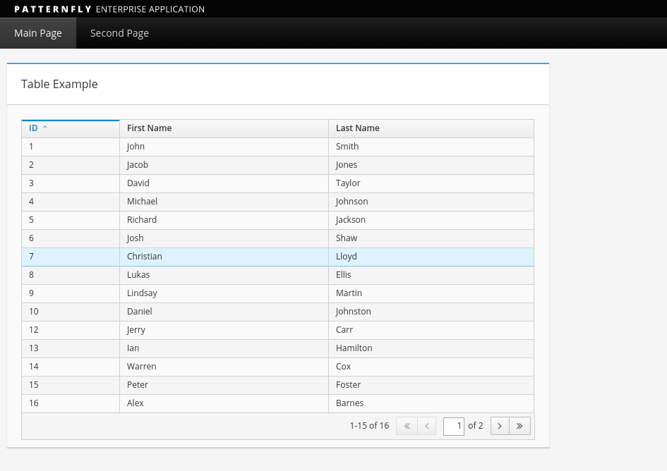The image size is (667, 471).
Task: Select the first name cell David
Action: [224, 183]
